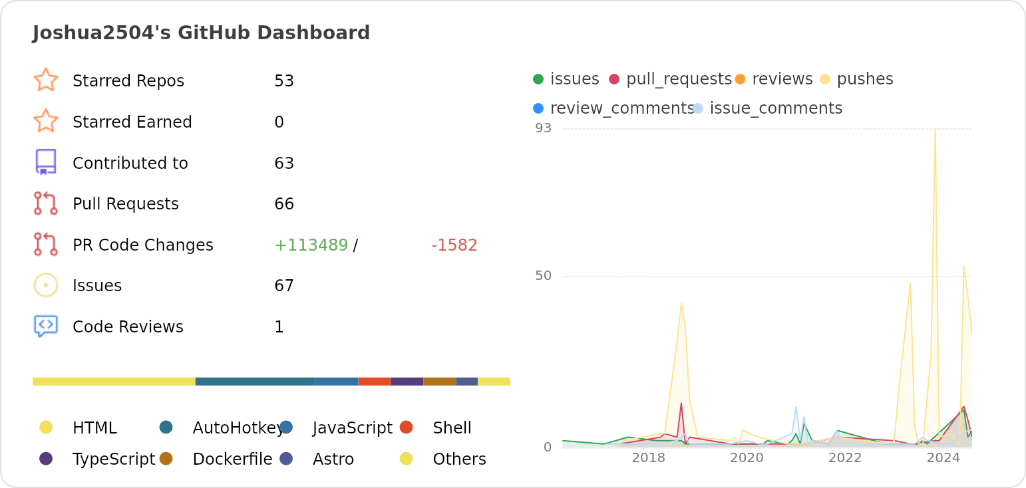Click the 2020 x-axis label
Image resolution: width=1026 pixels, height=488 pixels.
747,458
